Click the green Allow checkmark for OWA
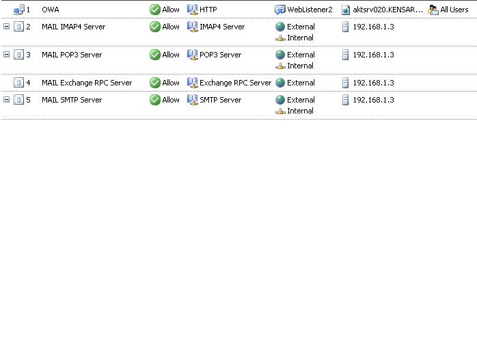 [155, 10]
